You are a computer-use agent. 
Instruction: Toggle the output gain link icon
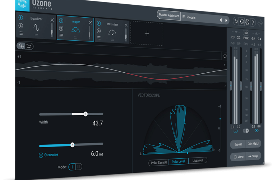256,130
